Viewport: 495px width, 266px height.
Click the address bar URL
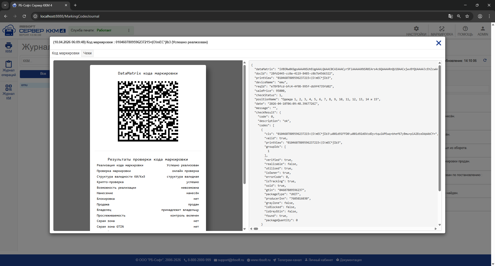[70, 16]
